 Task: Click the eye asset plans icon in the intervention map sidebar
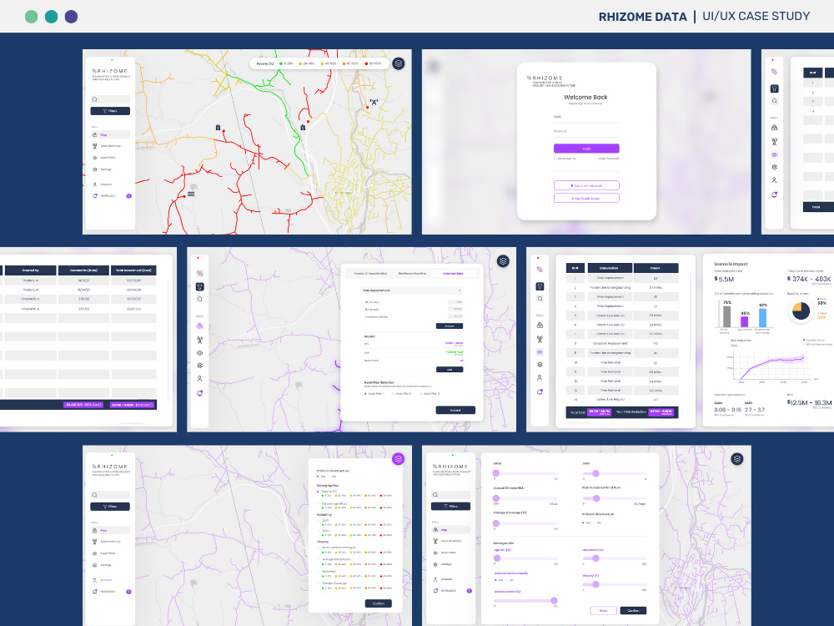click(x=200, y=353)
